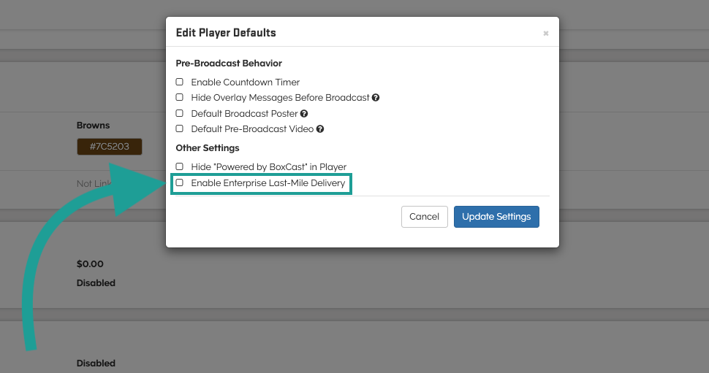Click the Browns label in background
Image resolution: width=709 pixels, height=373 pixels.
(93, 126)
